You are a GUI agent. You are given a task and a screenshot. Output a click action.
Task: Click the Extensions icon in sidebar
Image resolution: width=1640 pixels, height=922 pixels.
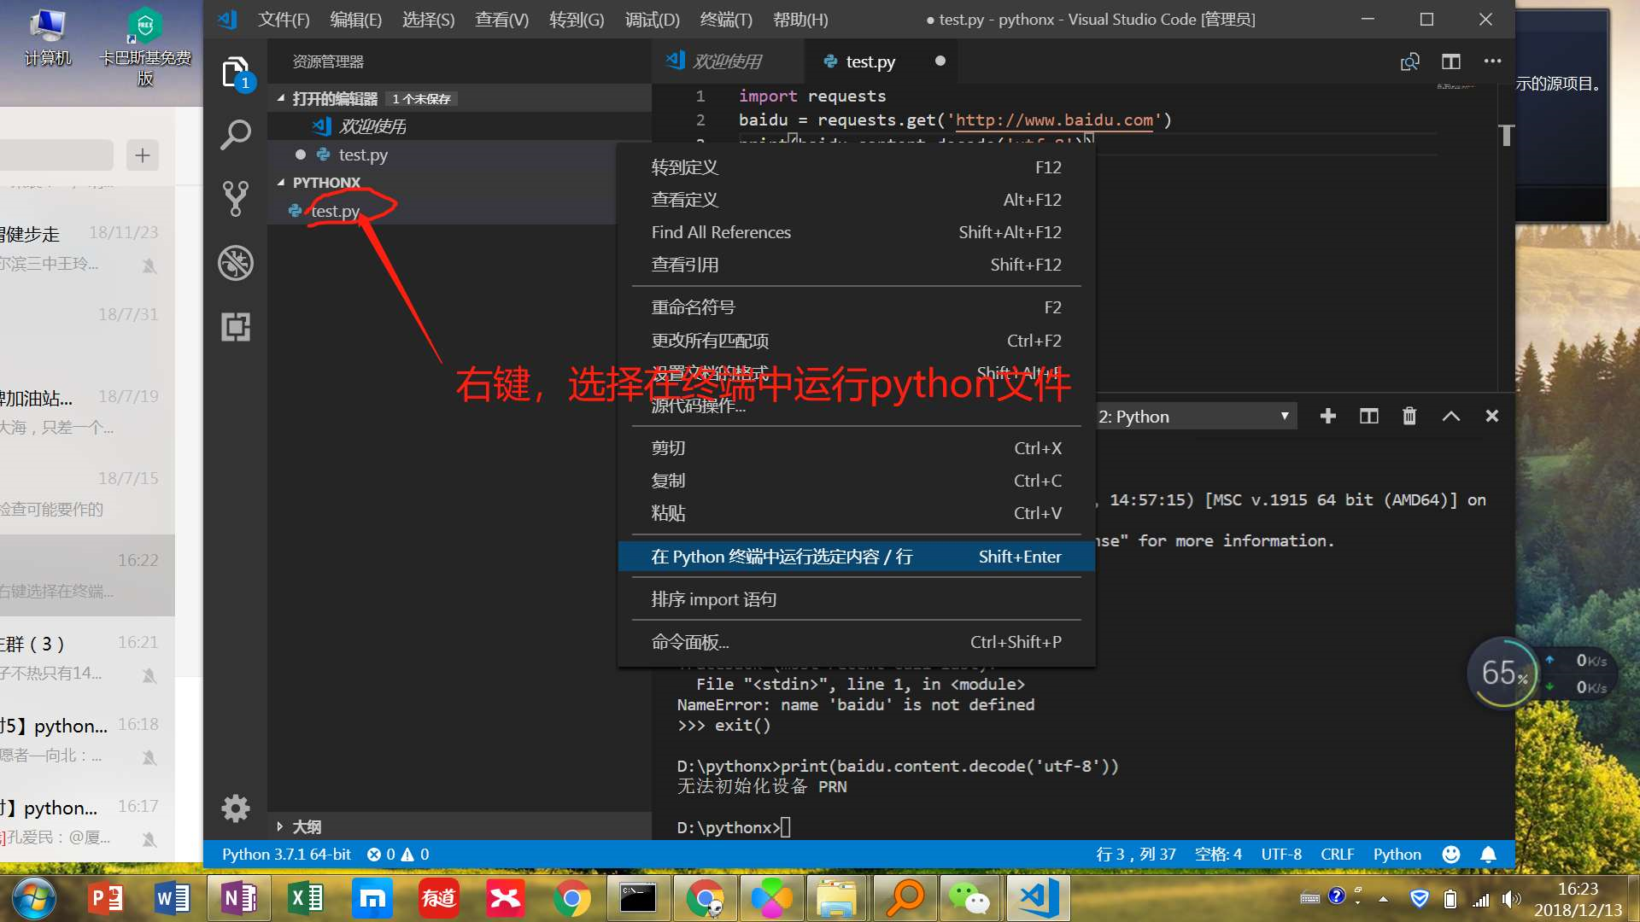click(236, 328)
